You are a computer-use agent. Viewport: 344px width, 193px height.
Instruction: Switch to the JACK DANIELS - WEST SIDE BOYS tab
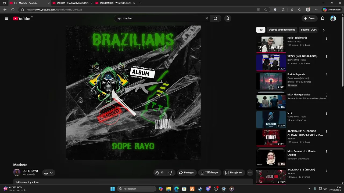(115, 3)
